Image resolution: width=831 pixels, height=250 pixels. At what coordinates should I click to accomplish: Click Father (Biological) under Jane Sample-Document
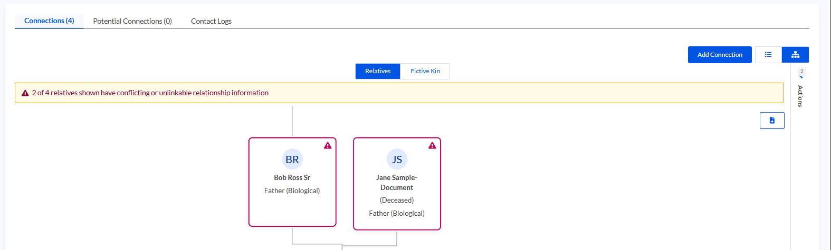[x=397, y=213]
